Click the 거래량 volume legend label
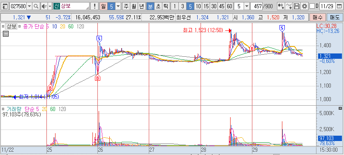Screen dimensions: 344x155 [x=14, y=109]
